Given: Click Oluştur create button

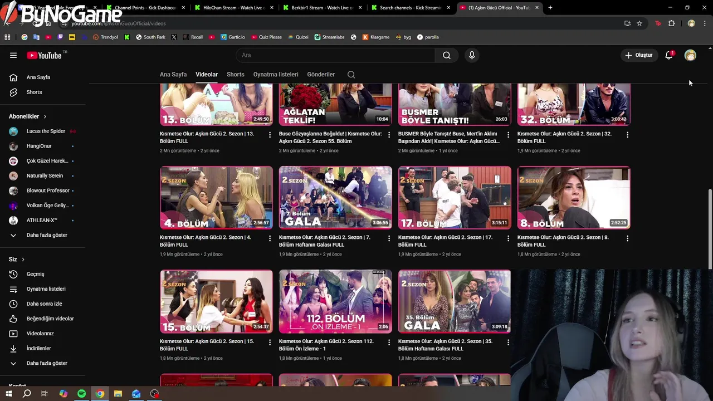Looking at the screenshot, I should coord(638,55).
